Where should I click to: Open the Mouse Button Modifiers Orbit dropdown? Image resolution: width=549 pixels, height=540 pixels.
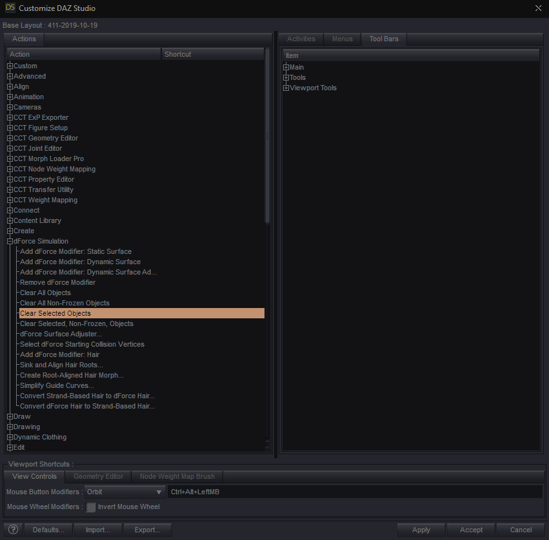[125, 492]
